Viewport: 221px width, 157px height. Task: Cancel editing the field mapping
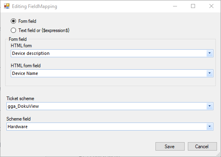click(x=202, y=147)
